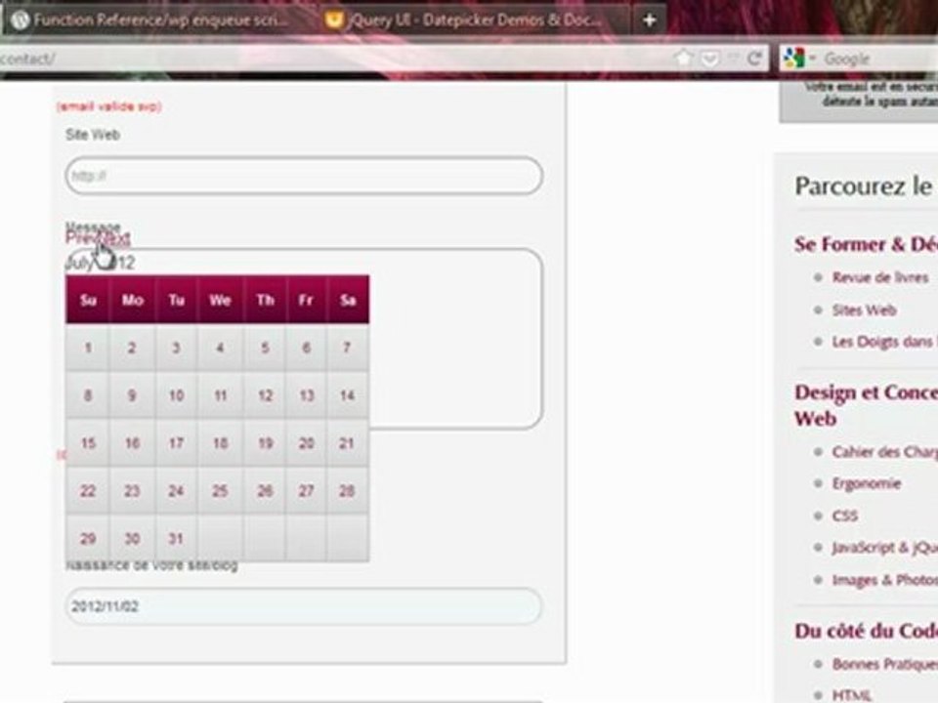Select day 19 in the calendar
The image size is (938, 703).
click(x=265, y=443)
